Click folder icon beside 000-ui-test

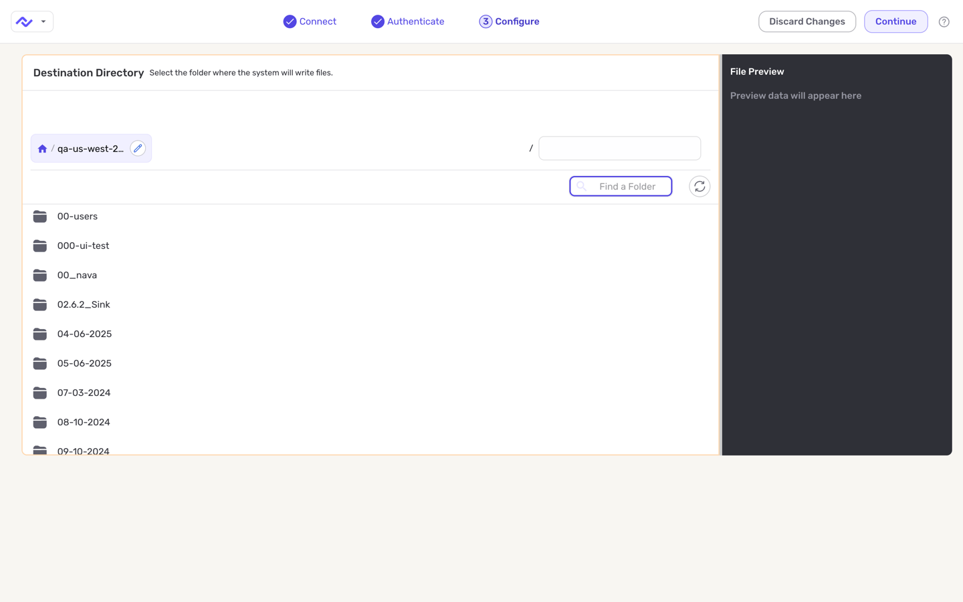pos(40,246)
